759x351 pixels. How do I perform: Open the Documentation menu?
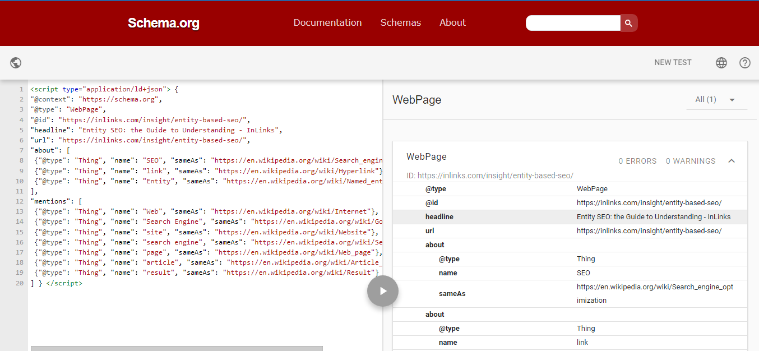point(327,22)
